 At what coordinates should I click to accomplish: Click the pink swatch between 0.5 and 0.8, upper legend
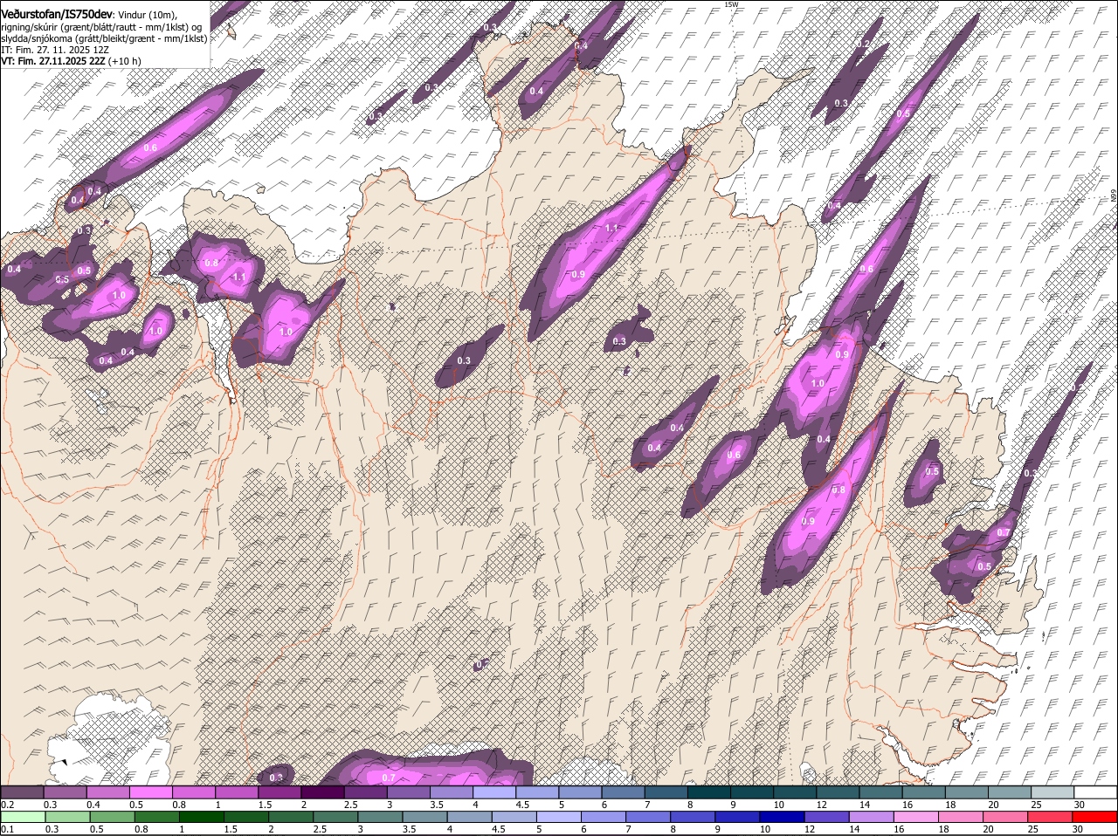pos(150,792)
